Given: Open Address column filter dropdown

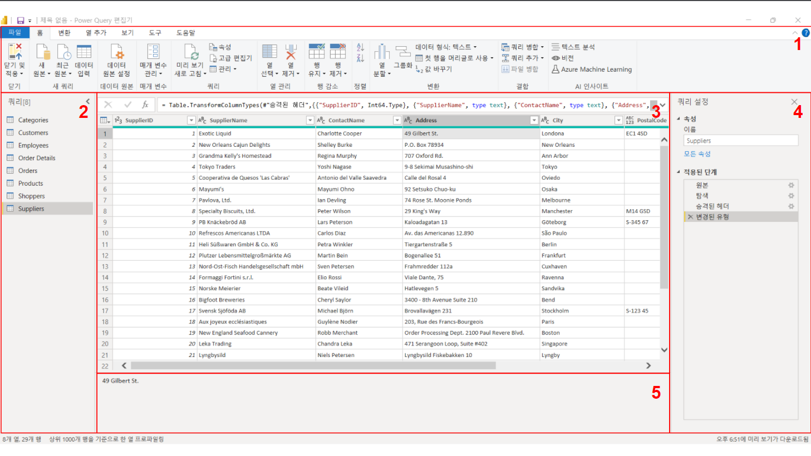Looking at the screenshot, I should tap(534, 120).
